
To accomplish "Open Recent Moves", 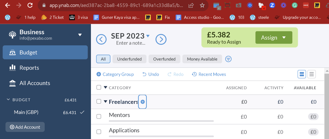I will 209,74.
